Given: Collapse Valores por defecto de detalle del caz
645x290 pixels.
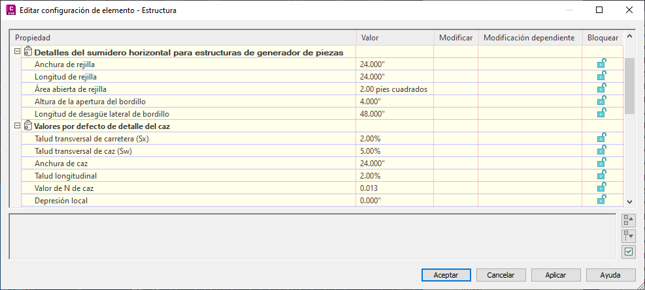Looking at the screenshot, I should (16, 126).
